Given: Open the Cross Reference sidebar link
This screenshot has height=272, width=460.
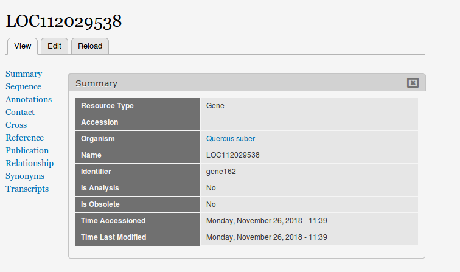Looking at the screenshot, I should pos(24,131).
